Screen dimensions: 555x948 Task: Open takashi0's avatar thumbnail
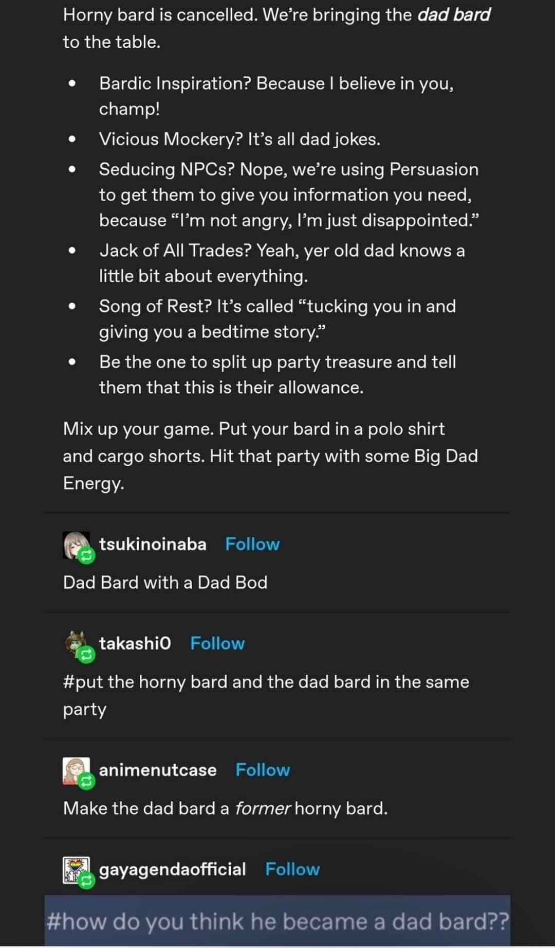pos(76,644)
